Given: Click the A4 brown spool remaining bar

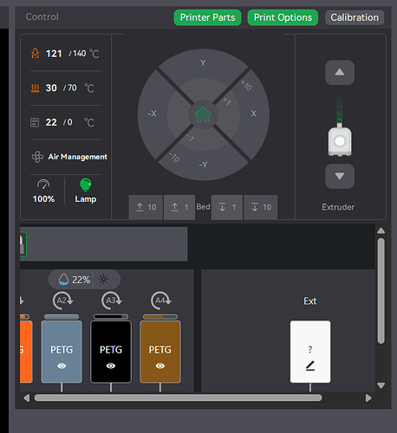Looking at the screenshot, I should [160, 317].
